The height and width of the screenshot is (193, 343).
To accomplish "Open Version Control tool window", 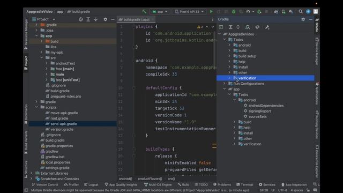I will pos(45,184).
